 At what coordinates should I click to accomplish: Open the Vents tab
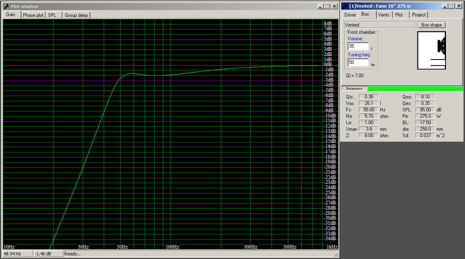384,15
